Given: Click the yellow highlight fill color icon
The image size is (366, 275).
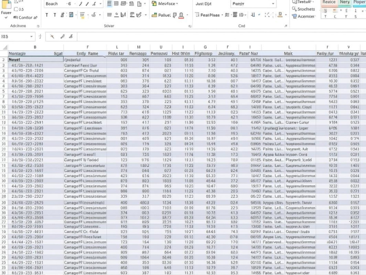Looking at the screenshot, I should [82, 15].
